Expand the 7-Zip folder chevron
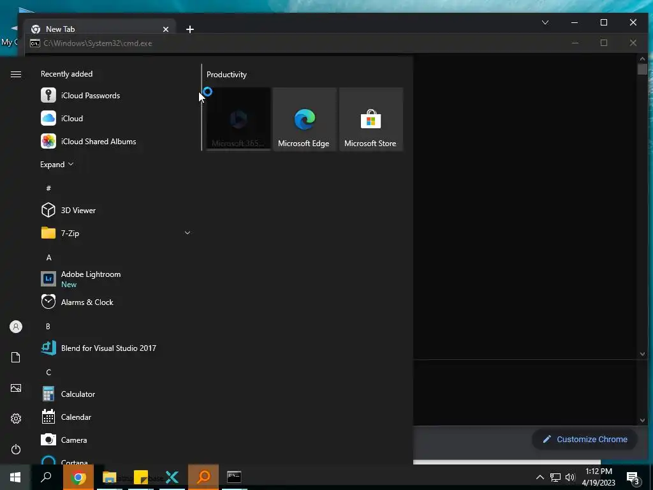Screen dimensions: 653x490 187,233
